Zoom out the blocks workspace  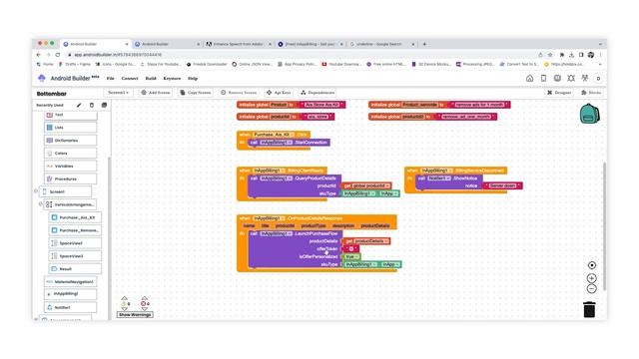(592, 289)
